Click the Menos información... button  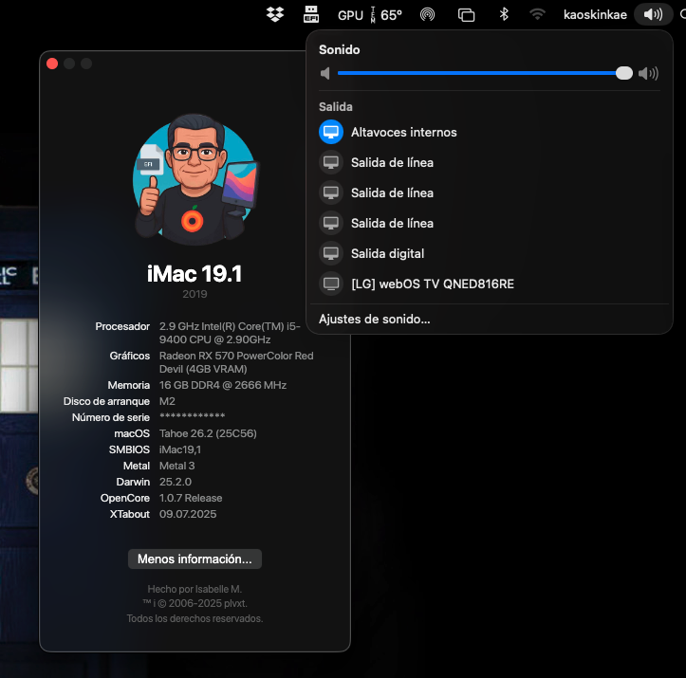195,559
